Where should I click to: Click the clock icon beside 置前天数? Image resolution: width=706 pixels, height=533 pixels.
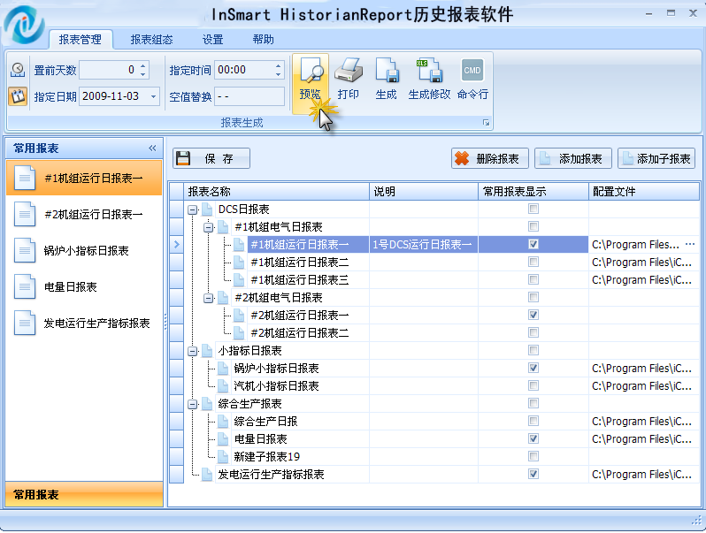coord(18,70)
